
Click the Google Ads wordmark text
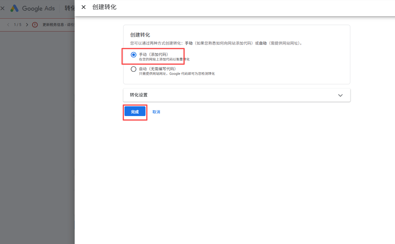(38, 8)
